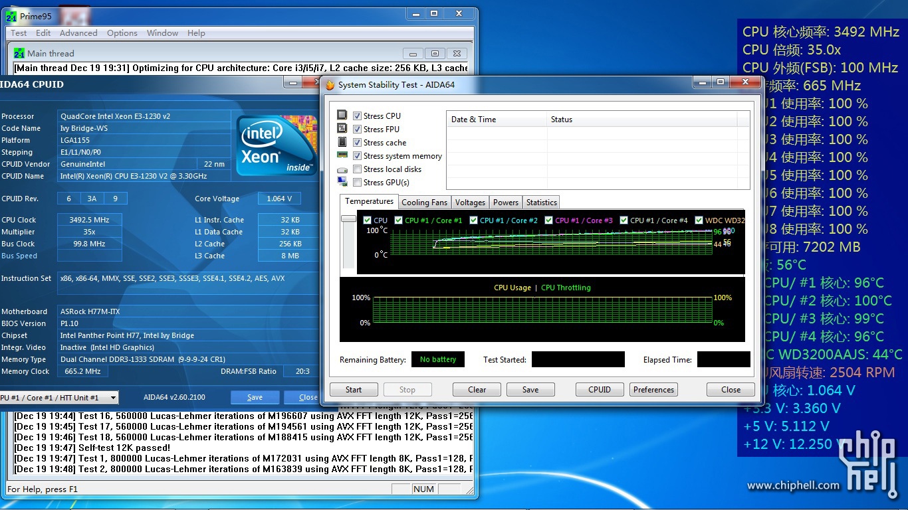Click the L3 Cache 8 MB value

point(289,256)
